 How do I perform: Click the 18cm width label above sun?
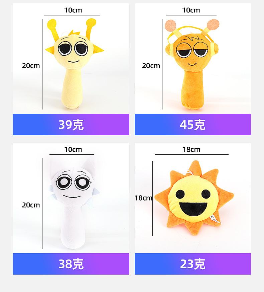(191, 149)
